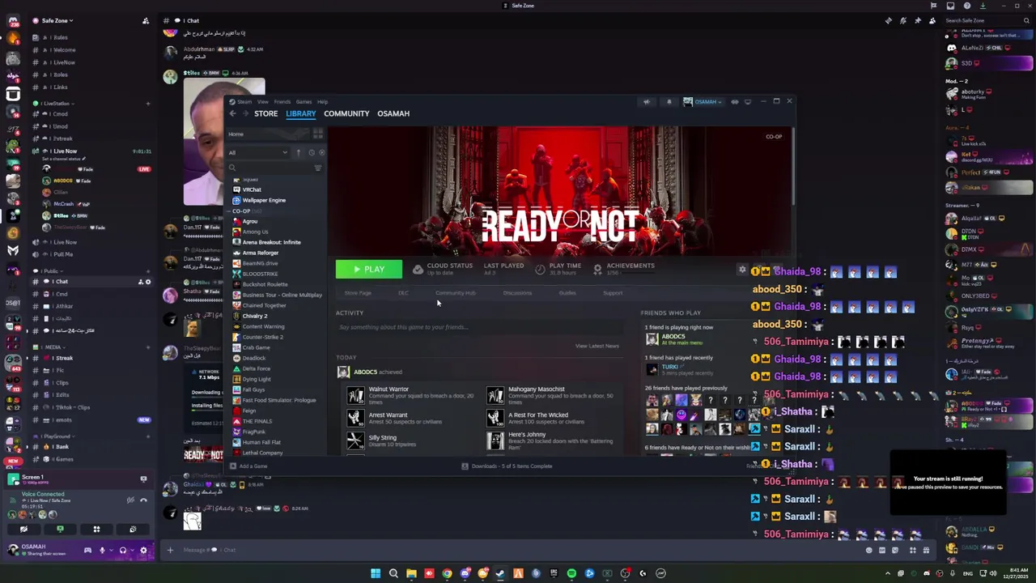The image size is (1036, 583).
Task: Open Discord user settings gear
Action: [143, 551]
